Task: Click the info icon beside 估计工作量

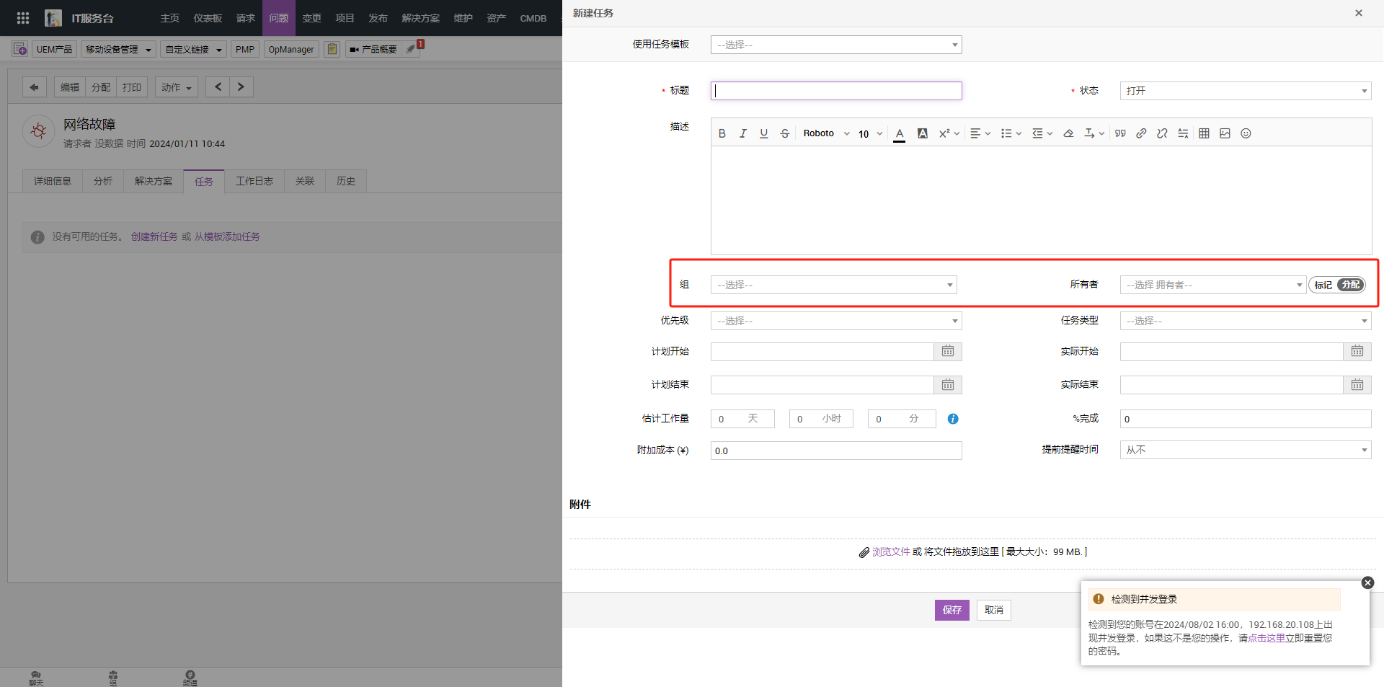Action: [x=953, y=419]
